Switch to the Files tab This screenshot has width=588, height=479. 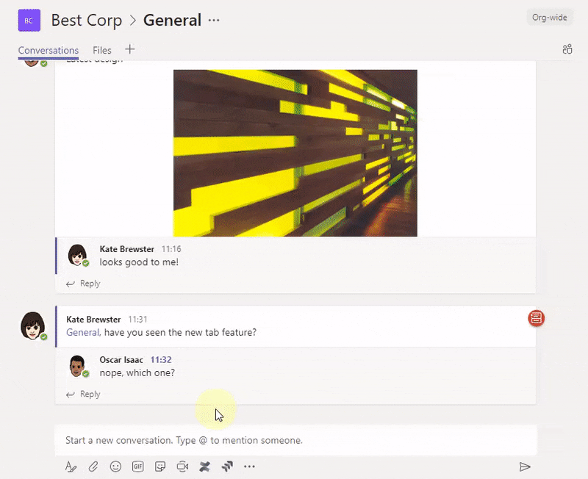102,50
